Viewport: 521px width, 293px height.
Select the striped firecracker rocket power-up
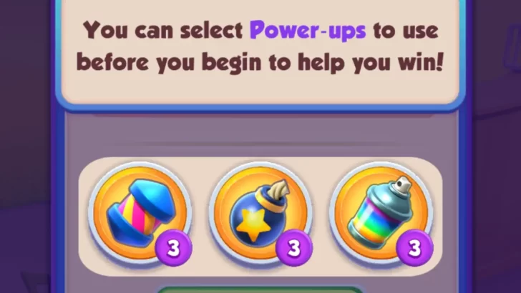140,214
